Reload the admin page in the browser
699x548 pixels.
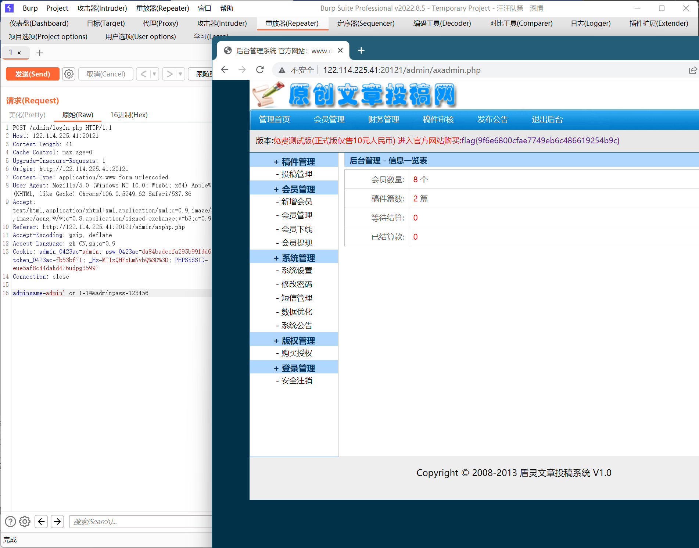[260, 70]
